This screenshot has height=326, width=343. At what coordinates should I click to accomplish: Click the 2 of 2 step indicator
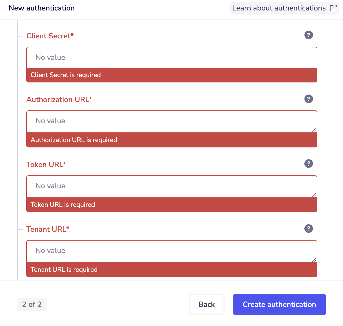coord(32,304)
